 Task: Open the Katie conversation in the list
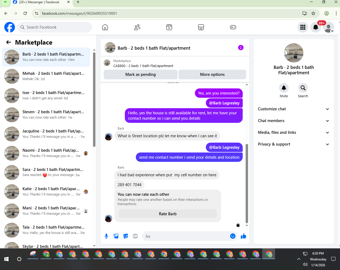(46, 192)
